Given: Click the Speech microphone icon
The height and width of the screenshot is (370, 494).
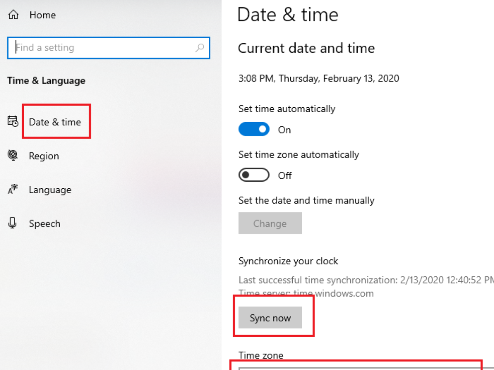Looking at the screenshot, I should (13, 223).
